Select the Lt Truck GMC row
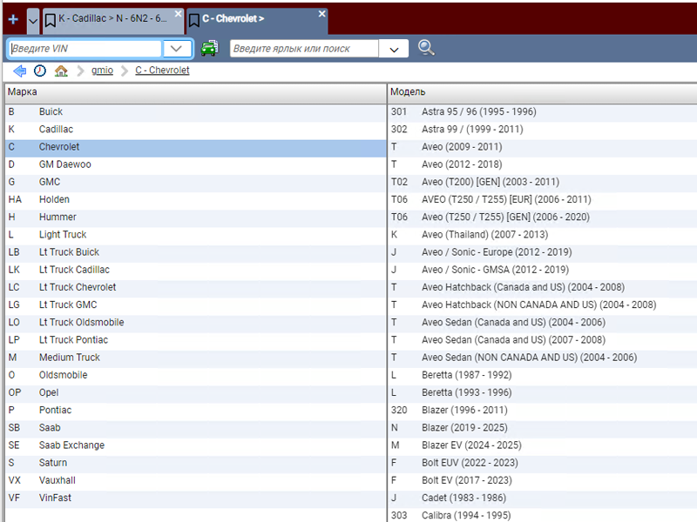 (x=195, y=304)
